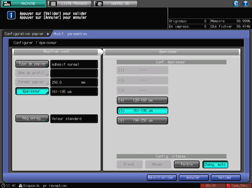Switch to the LISTE TRAVAUX tab
The height and width of the screenshot is (188, 252).
70,3
